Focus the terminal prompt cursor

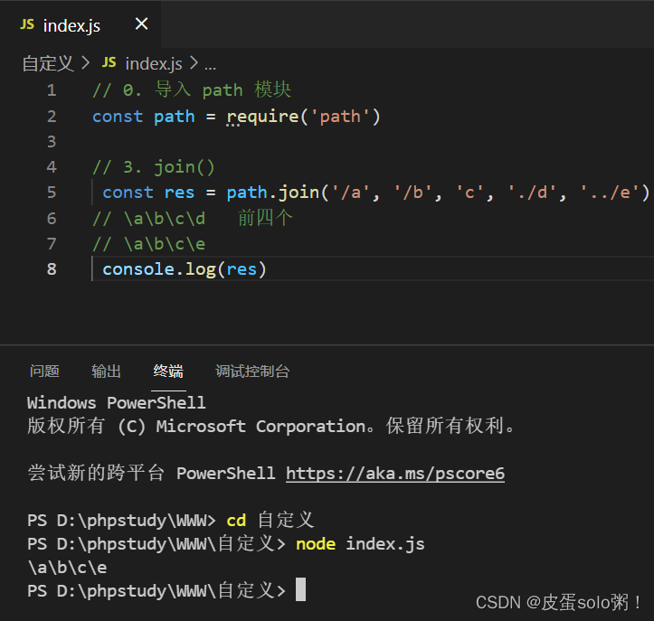[x=300, y=589]
